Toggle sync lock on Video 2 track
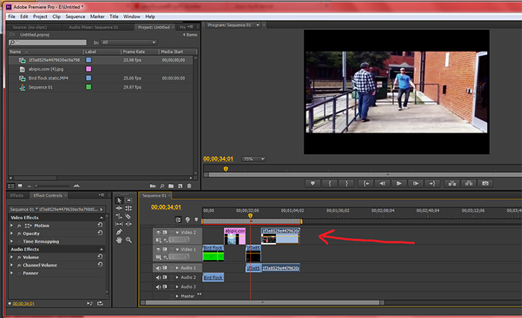This screenshot has height=318, width=522. pyautogui.click(x=165, y=232)
